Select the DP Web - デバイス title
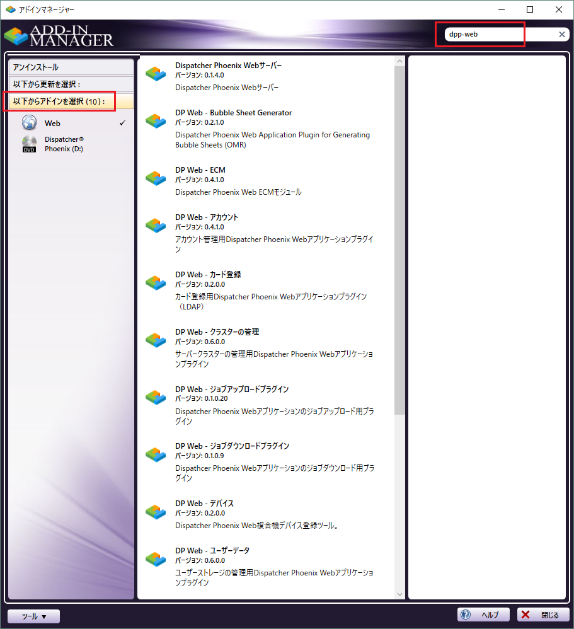The width and height of the screenshot is (574, 629). (204, 504)
